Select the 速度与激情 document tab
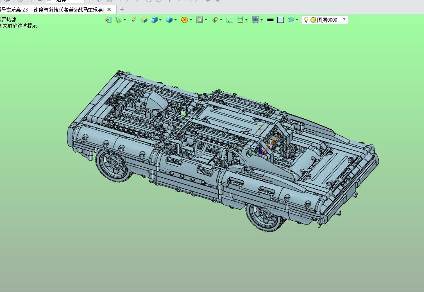The height and width of the screenshot is (292, 424). click(56, 10)
